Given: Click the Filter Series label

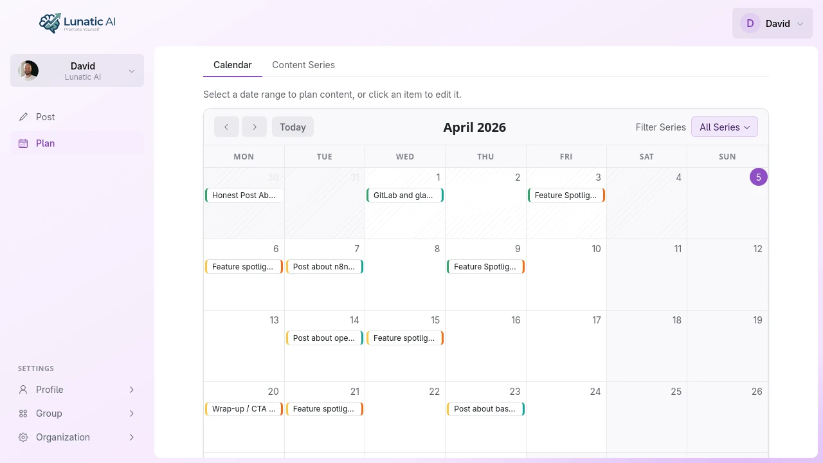Looking at the screenshot, I should (x=661, y=127).
